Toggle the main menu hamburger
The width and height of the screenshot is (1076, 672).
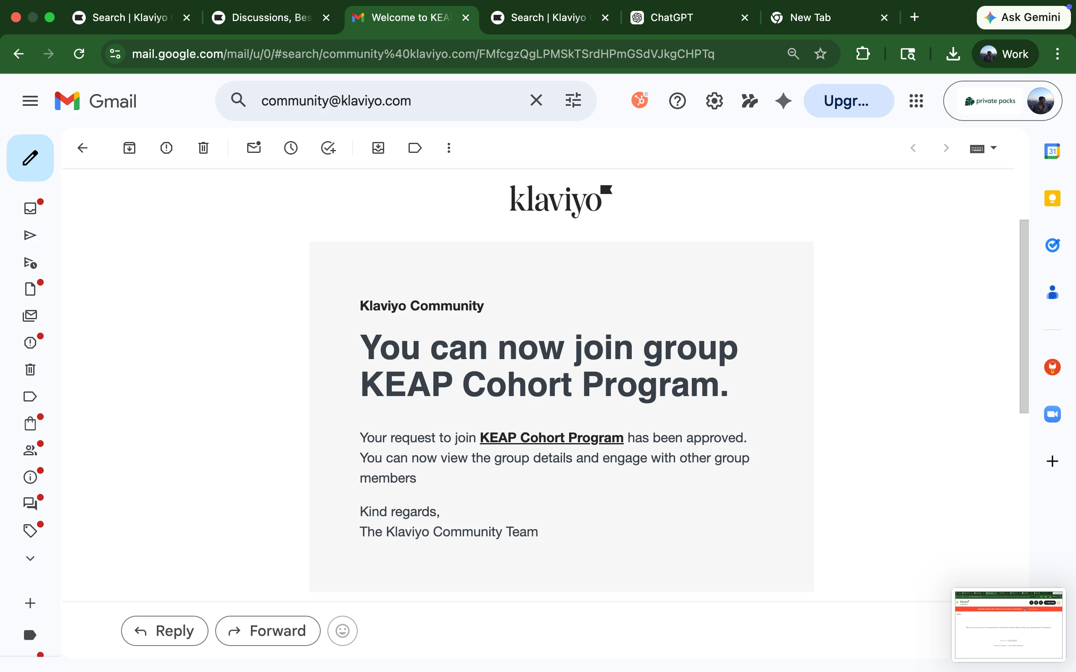pyautogui.click(x=30, y=101)
